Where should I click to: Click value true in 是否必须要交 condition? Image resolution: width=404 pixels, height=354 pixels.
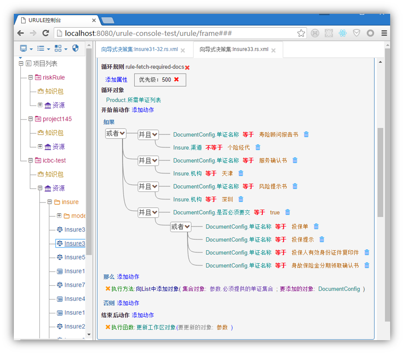(275, 212)
